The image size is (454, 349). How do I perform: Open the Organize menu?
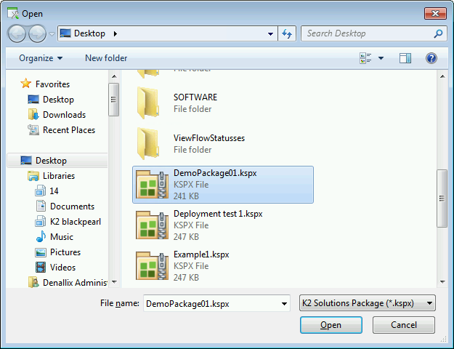[41, 58]
